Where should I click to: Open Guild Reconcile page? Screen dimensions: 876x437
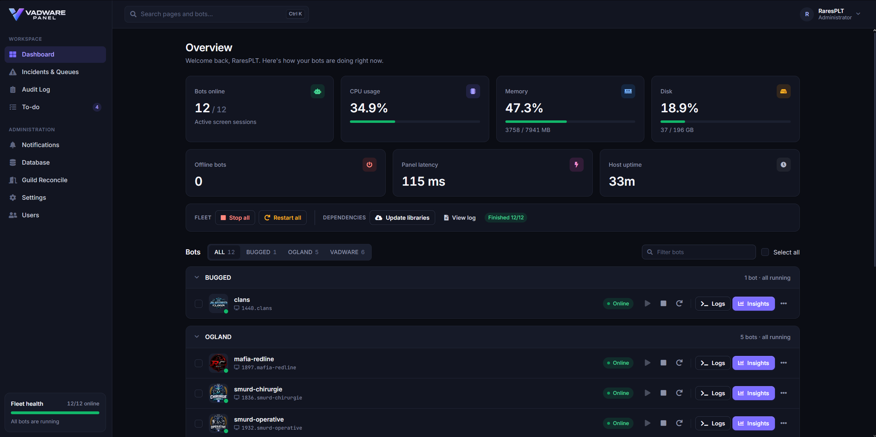tap(55, 180)
